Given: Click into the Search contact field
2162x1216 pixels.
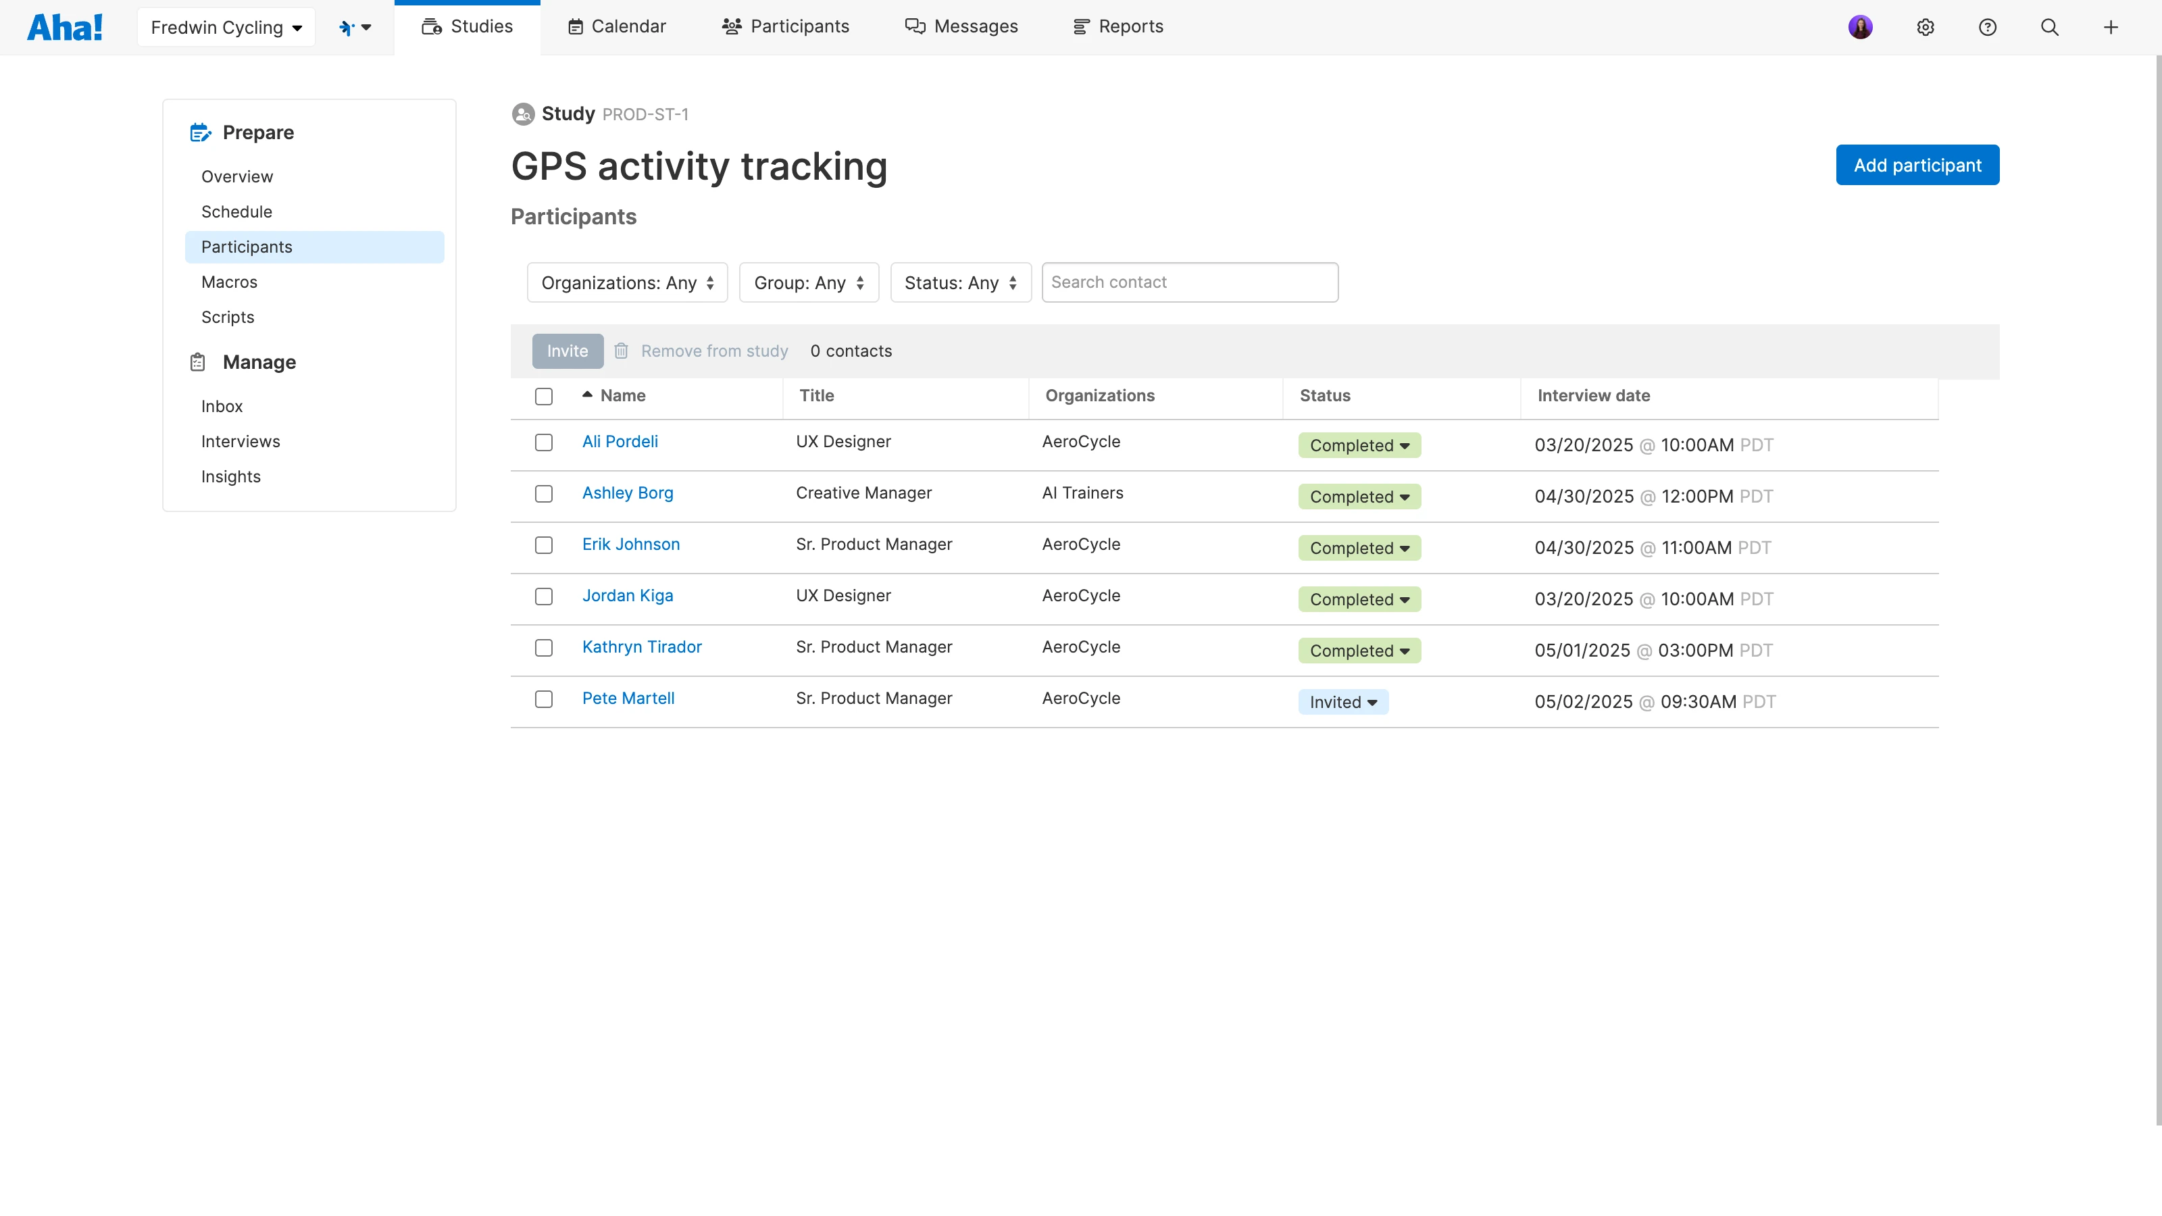Looking at the screenshot, I should click(1189, 283).
